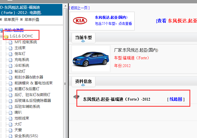This screenshot has height=138, width=197.
Task: Click page icon beside 后驻车辅助系统
Action: coord(11,107)
